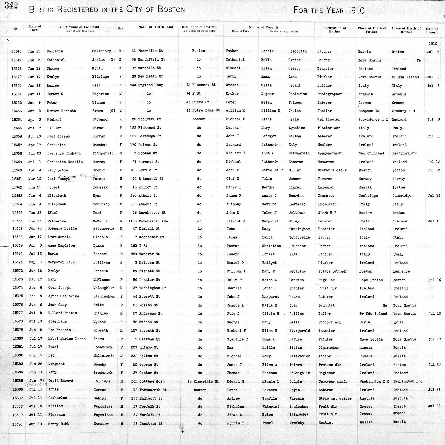The height and width of the screenshot is (445, 445).
Task: Click the birthplace Sunbury N C
Action: [x=403, y=111]
